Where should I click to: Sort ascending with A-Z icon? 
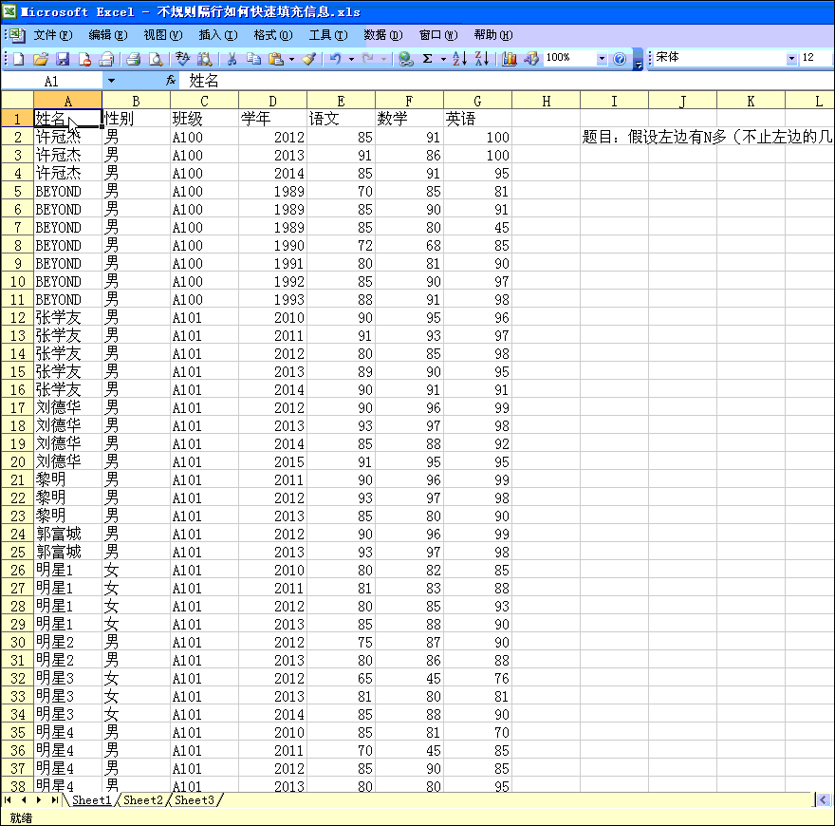[x=459, y=59]
